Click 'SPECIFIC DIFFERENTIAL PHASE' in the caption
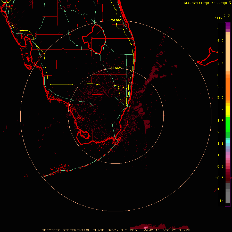Image resolution: width=232 pixels, height=232 pixels. coord(73,230)
